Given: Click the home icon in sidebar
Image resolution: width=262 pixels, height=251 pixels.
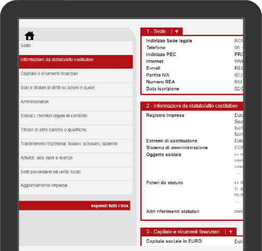Looking at the screenshot, I should [30, 36].
